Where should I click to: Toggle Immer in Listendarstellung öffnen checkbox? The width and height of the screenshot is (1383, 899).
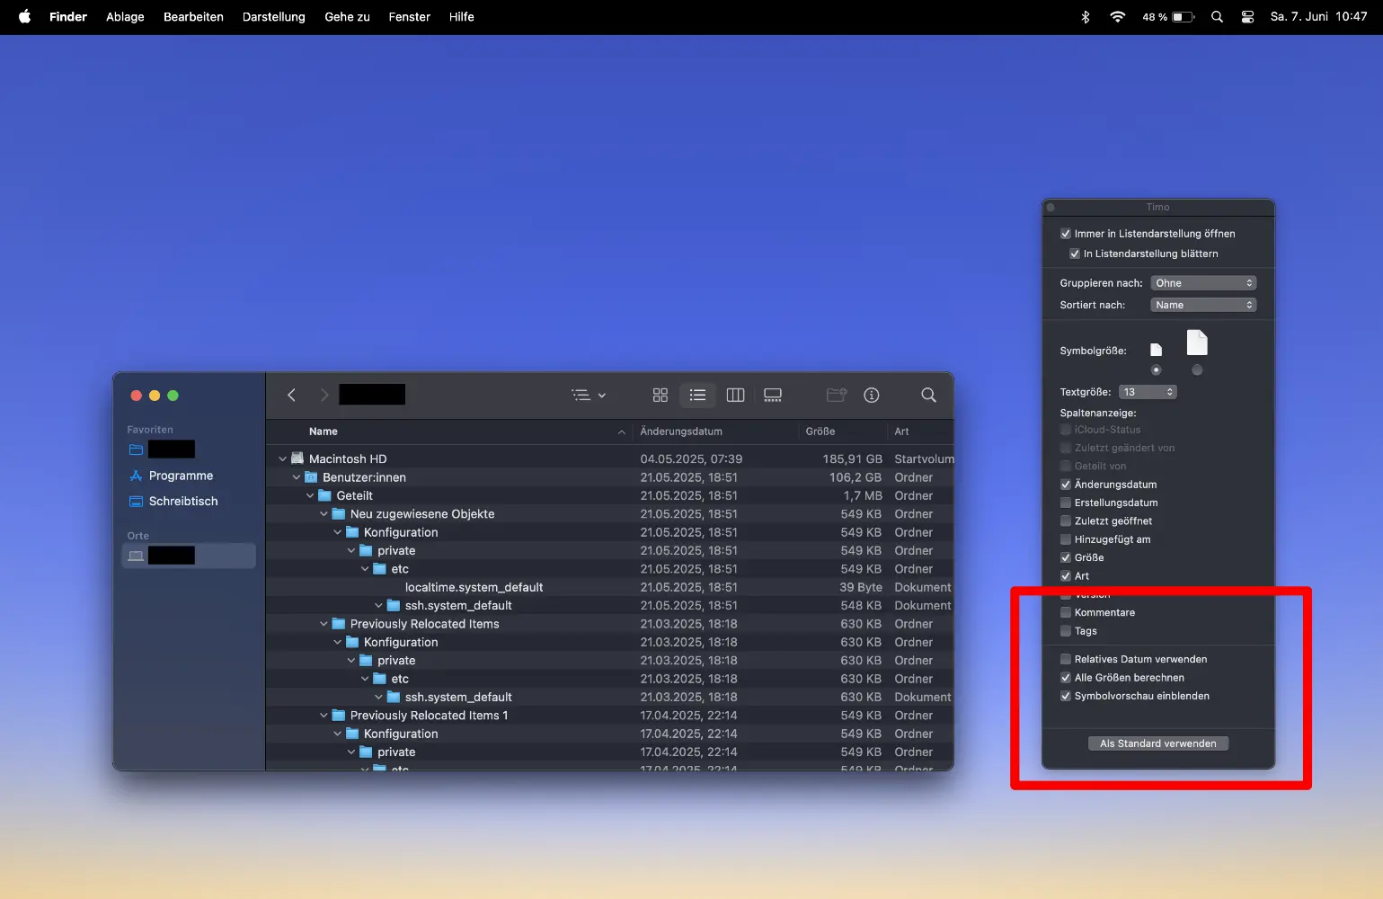[1066, 234]
